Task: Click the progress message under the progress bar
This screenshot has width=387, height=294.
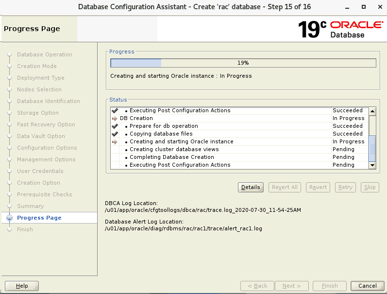Action: (181, 76)
